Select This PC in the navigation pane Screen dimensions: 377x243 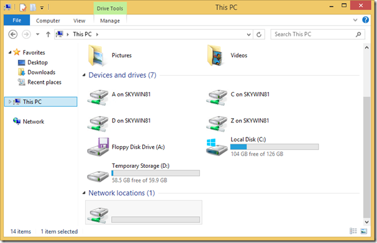pos(40,102)
